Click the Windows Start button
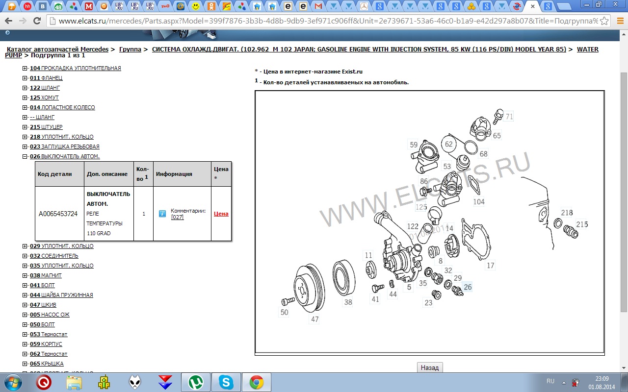This screenshot has height=392, width=628. (x=13, y=382)
